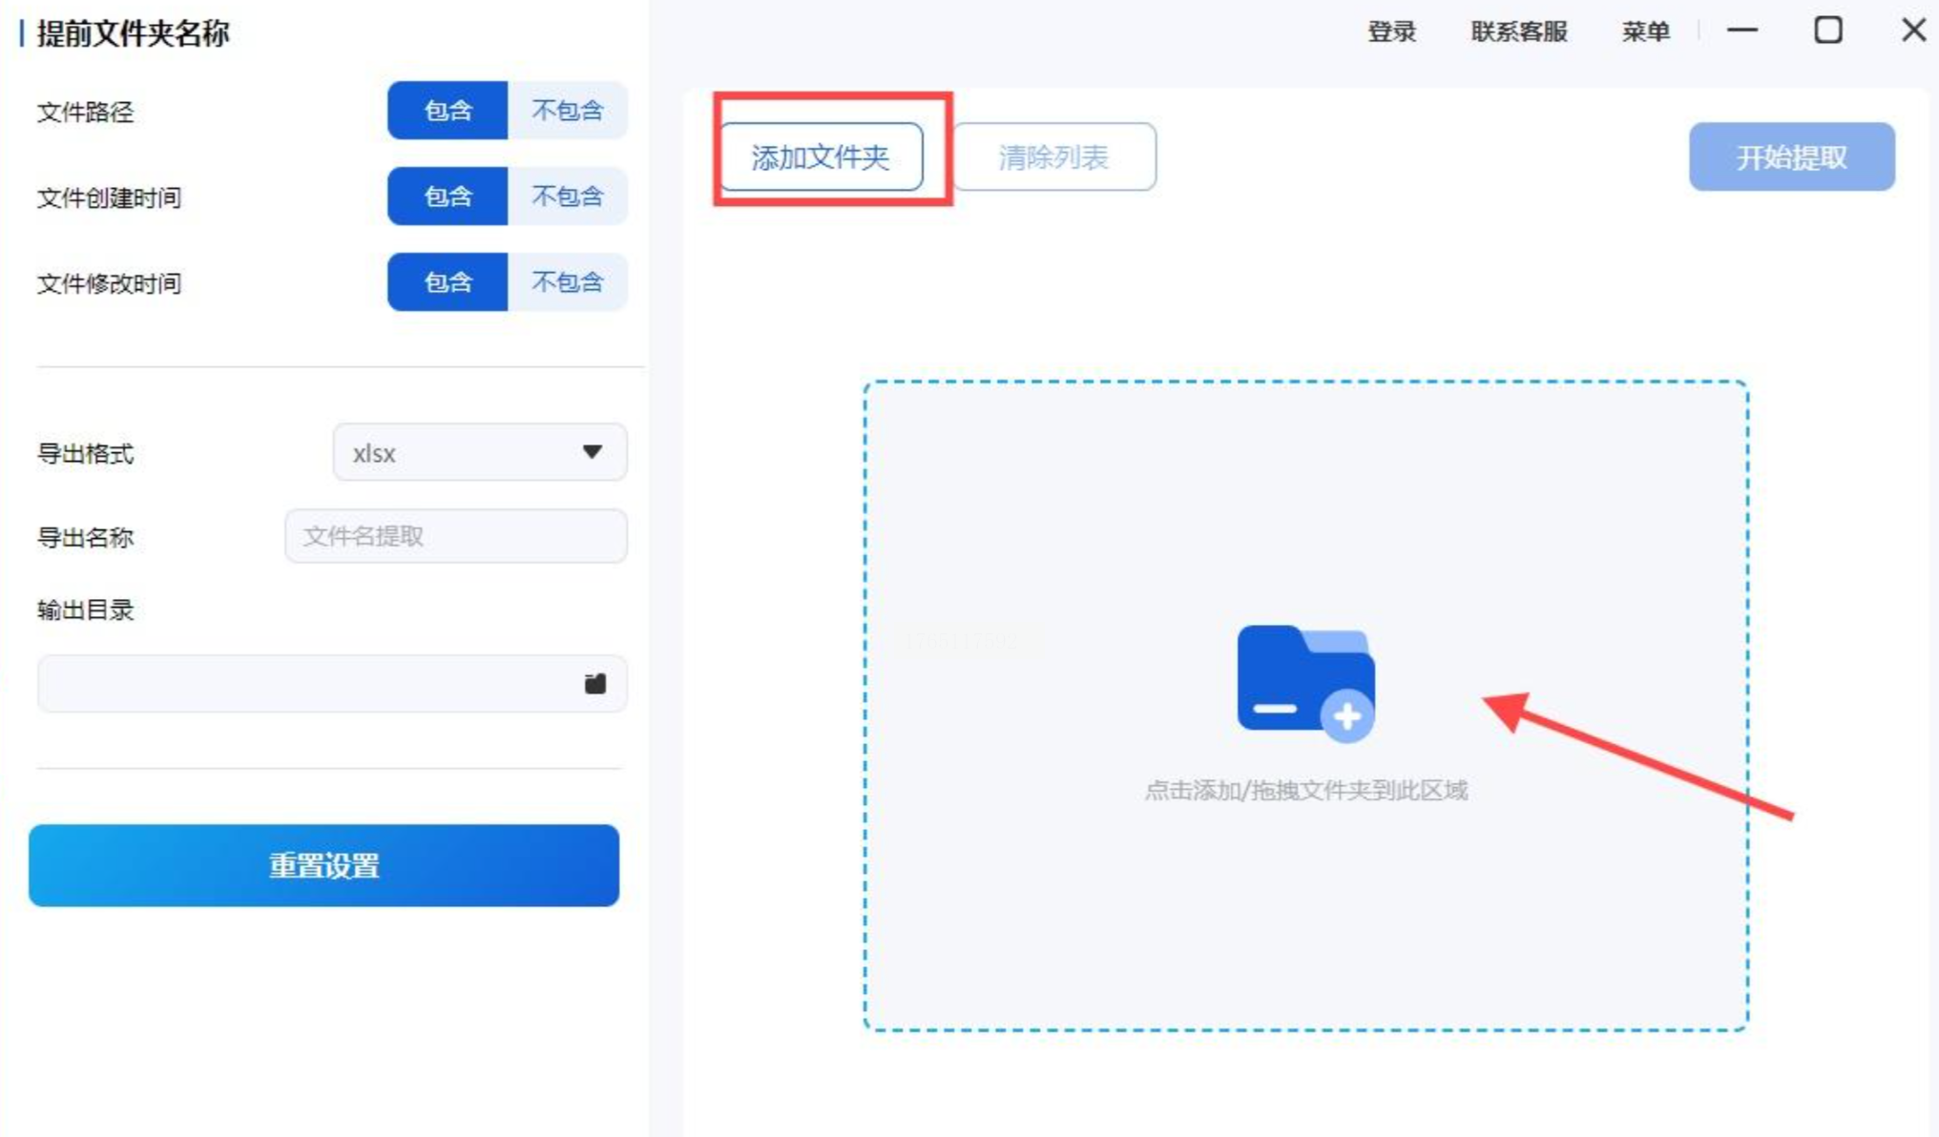Click the 添加文件夹 button
The width and height of the screenshot is (1939, 1137).
pos(821,156)
